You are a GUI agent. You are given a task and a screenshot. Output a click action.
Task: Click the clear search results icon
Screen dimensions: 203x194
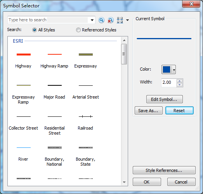(x=111, y=20)
